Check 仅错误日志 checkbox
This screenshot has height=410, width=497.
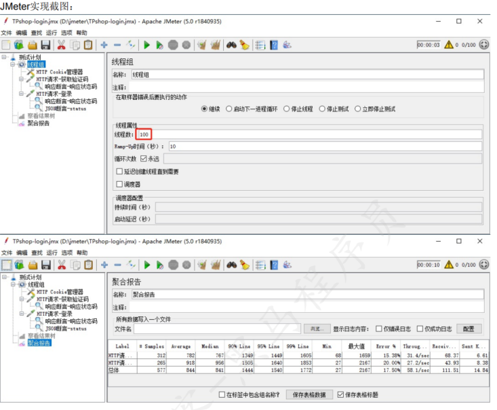[x=379, y=329]
